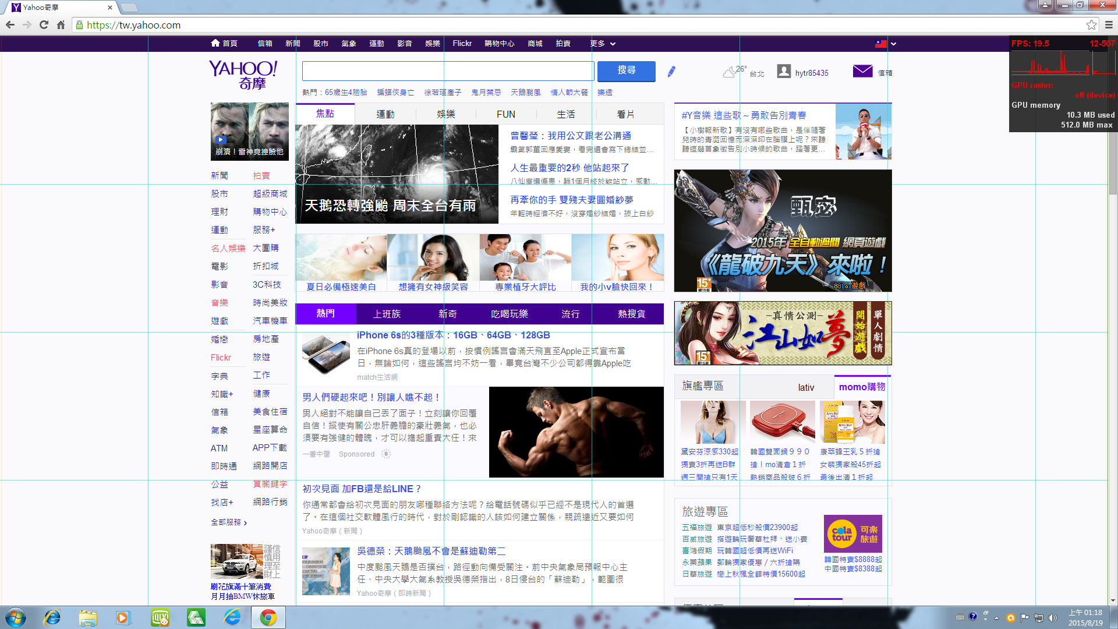The image size is (1118, 629).
Task: Go back with the browser back arrow
Action: coord(10,25)
